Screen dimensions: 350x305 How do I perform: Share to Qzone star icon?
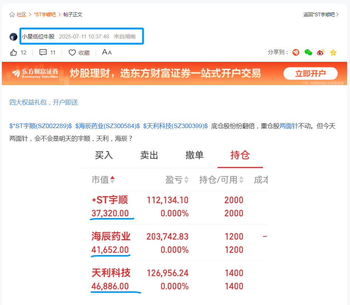[x=333, y=53]
